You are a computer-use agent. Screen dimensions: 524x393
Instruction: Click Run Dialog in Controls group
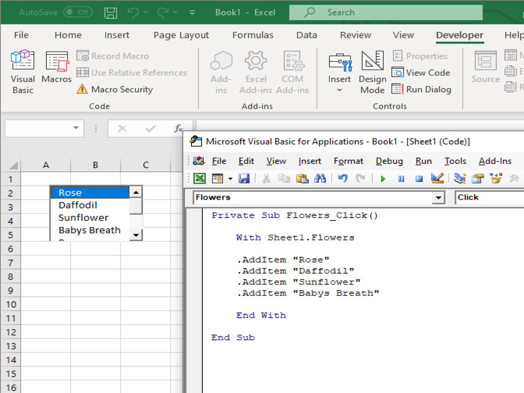[421, 89]
